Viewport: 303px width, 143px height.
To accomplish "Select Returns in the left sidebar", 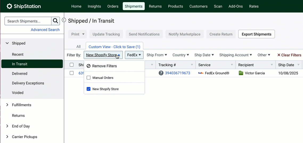I will tap(18, 116).
